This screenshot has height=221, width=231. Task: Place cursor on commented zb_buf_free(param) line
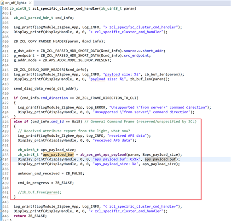coord(40,192)
